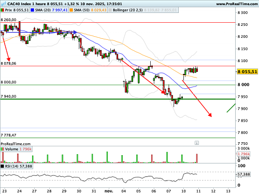
Task: Click the 7 778,47 level label
Action: (x=8, y=135)
